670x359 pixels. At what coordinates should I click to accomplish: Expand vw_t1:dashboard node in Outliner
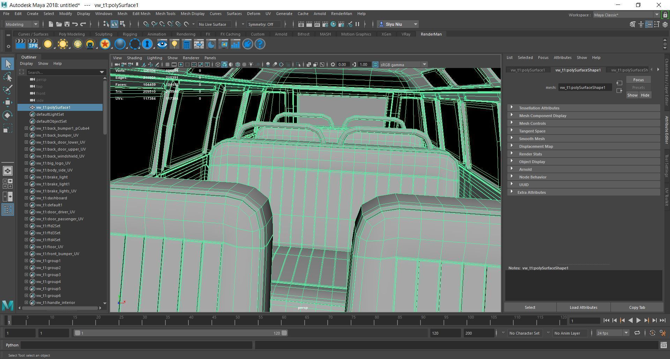tap(26, 198)
